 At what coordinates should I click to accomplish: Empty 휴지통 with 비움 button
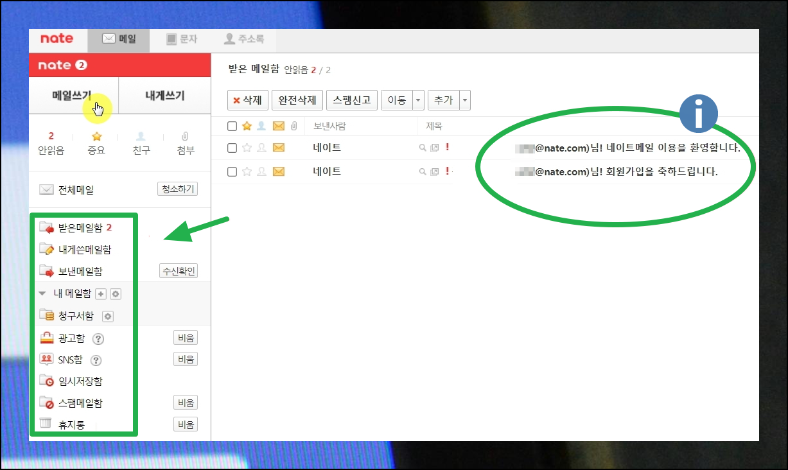click(x=186, y=424)
